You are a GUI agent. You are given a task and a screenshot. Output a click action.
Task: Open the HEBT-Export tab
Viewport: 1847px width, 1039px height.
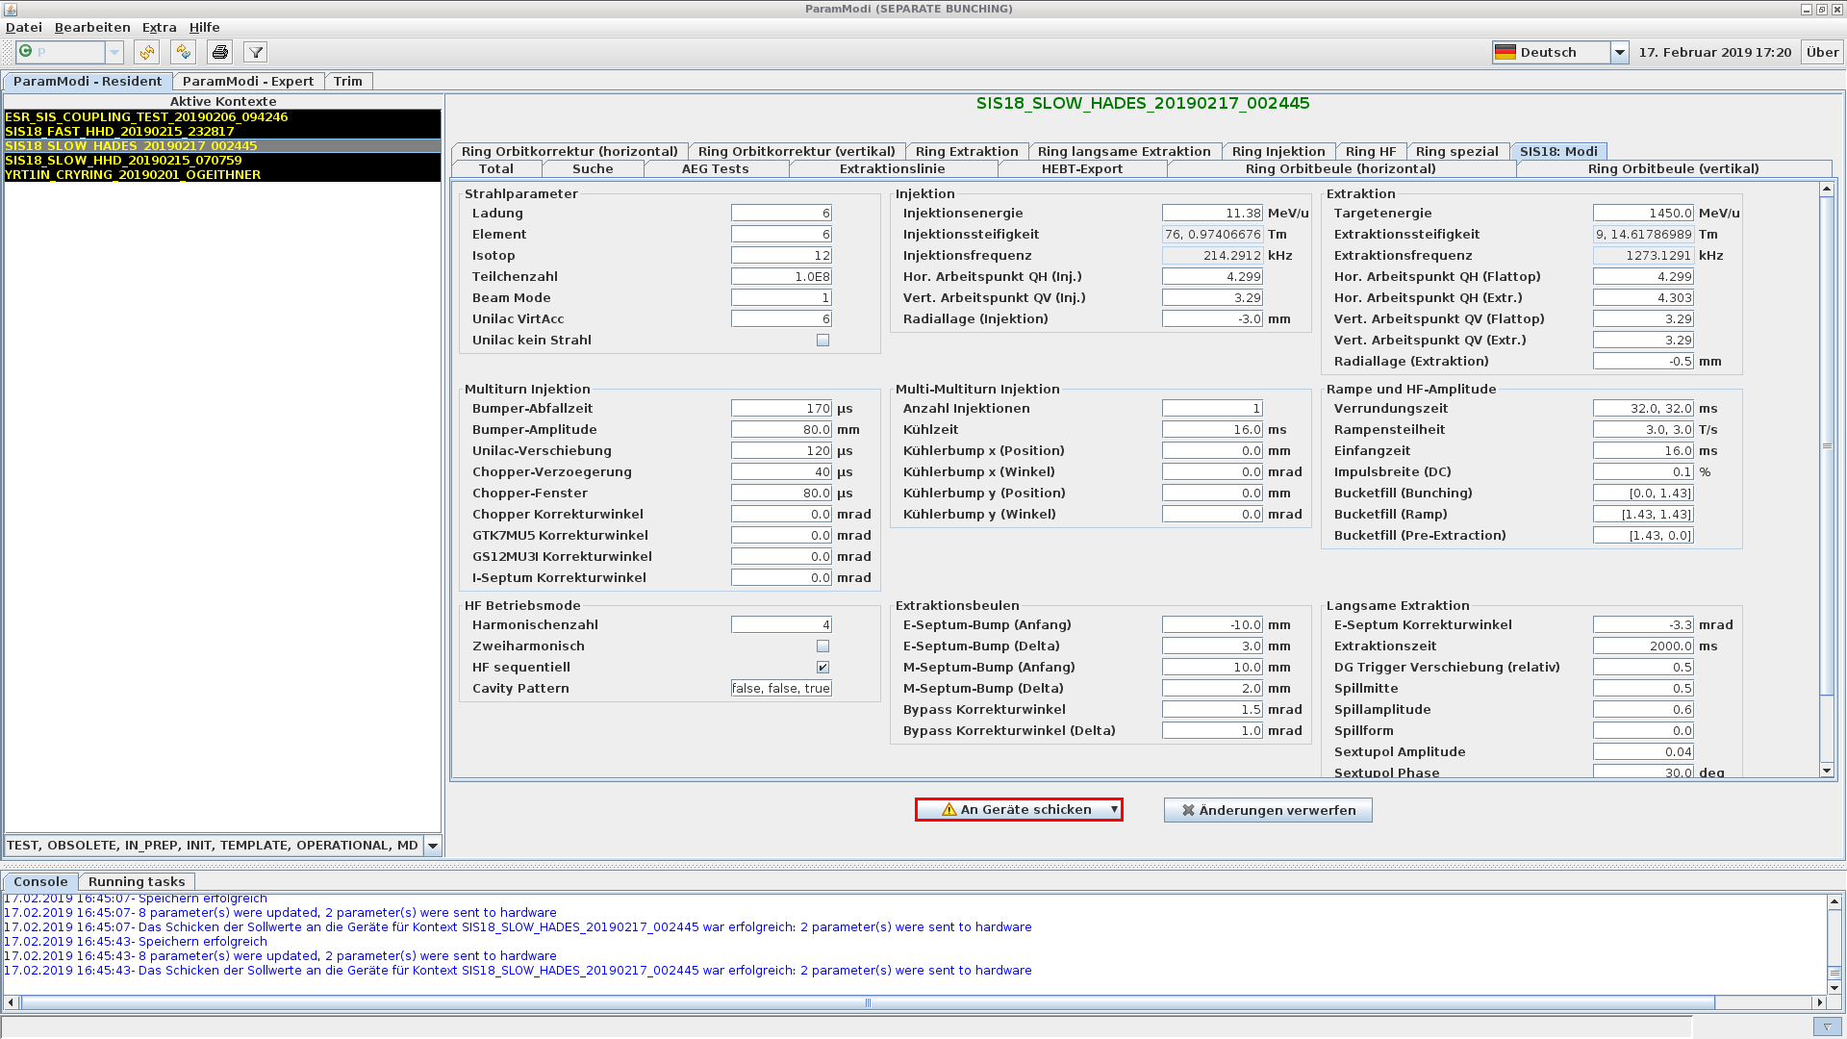1082,168
